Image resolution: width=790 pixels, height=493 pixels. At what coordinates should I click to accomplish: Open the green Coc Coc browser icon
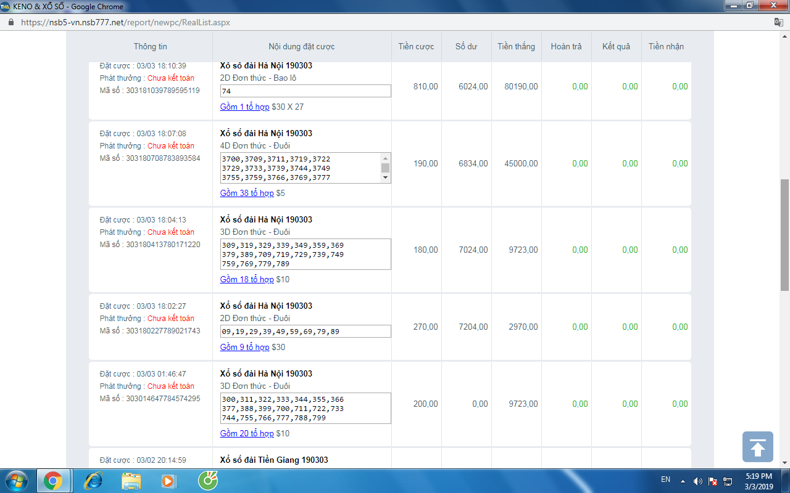tap(207, 480)
